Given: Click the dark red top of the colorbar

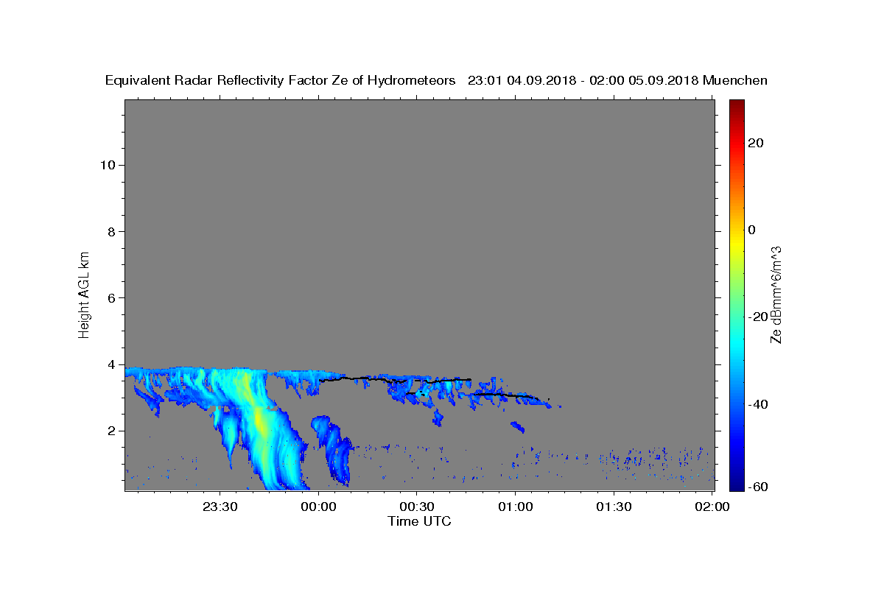Looking at the screenshot, I should (x=737, y=105).
